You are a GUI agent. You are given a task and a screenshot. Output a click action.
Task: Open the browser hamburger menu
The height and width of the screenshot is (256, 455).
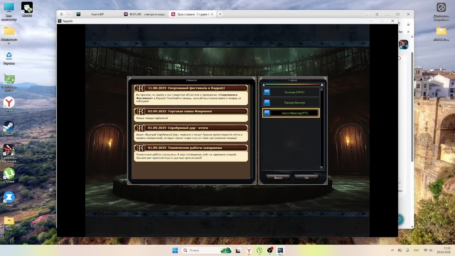(377, 14)
